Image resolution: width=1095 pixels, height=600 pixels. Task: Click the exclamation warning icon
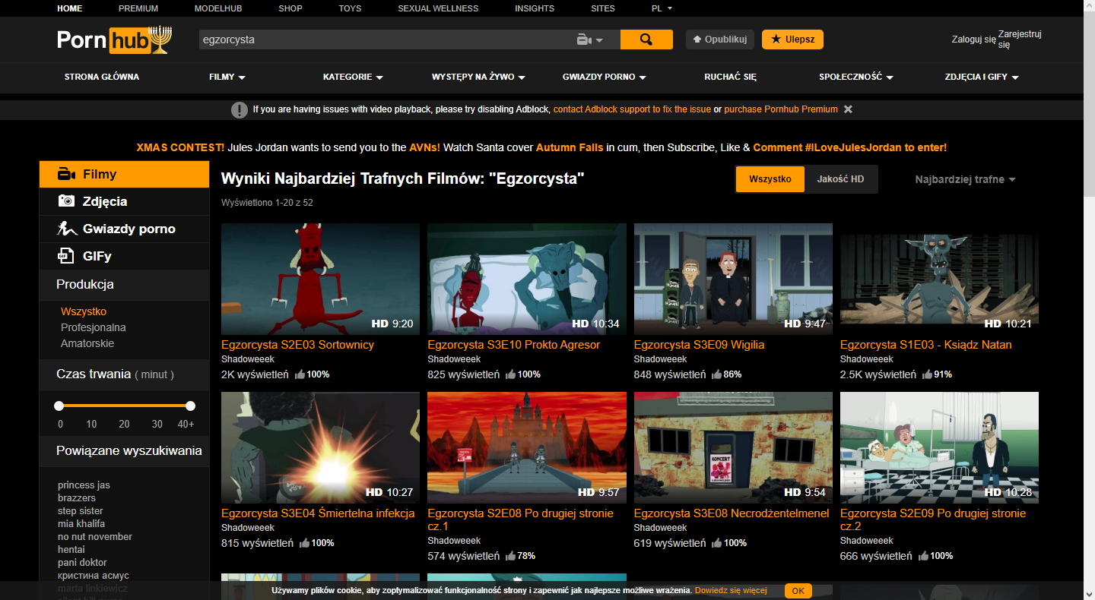(x=240, y=109)
